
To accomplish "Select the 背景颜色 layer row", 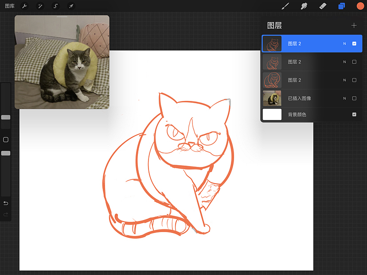I will point(312,114).
